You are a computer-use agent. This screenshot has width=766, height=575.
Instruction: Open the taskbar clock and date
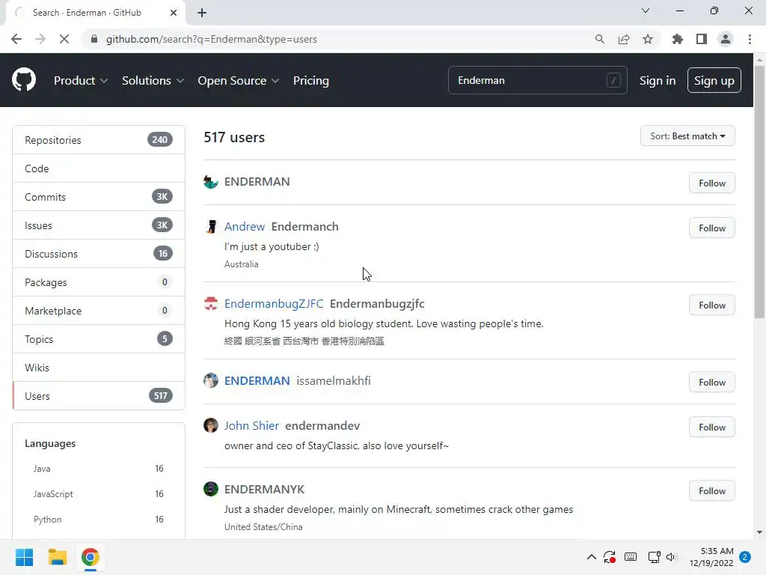click(x=711, y=557)
